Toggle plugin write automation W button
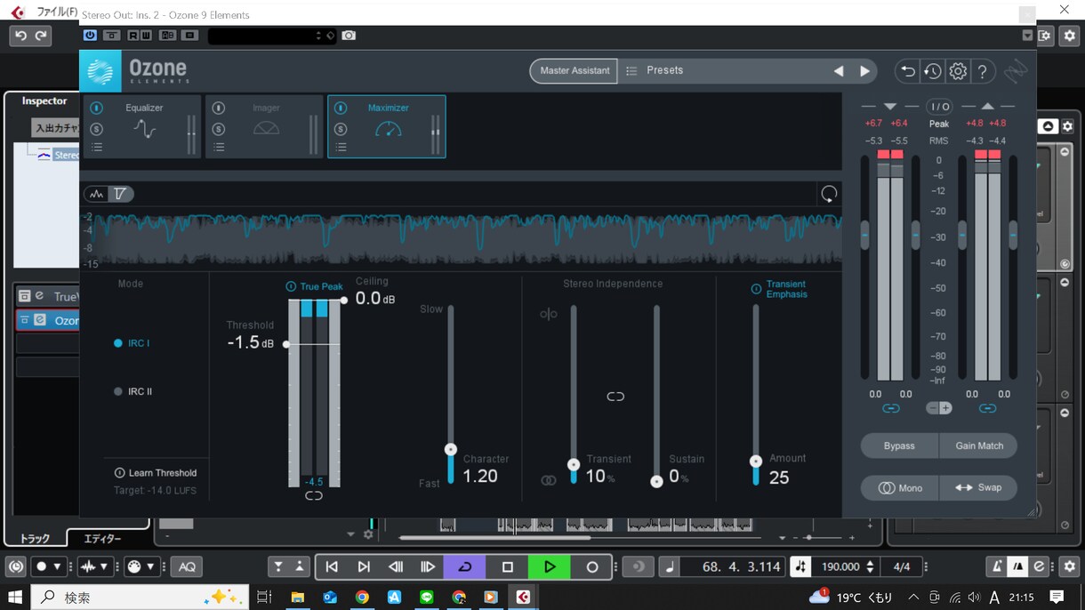Viewport: 1085px width, 610px height. pyautogui.click(x=145, y=36)
